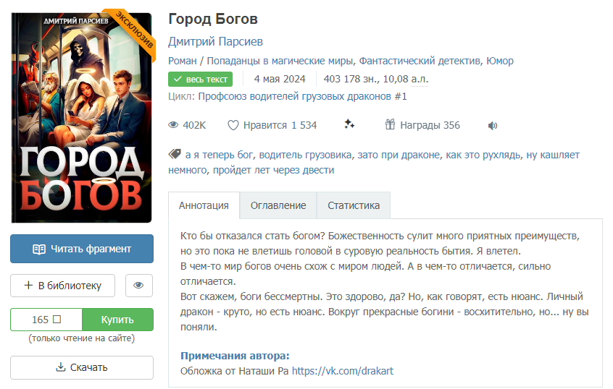Select the Фантастический детектив genre link
This screenshot has height=389, width=613.
click(420, 61)
